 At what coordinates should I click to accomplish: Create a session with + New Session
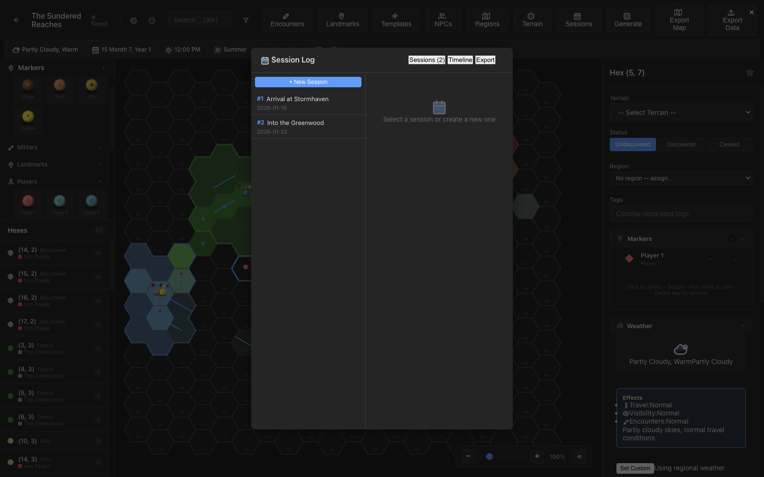(308, 82)
